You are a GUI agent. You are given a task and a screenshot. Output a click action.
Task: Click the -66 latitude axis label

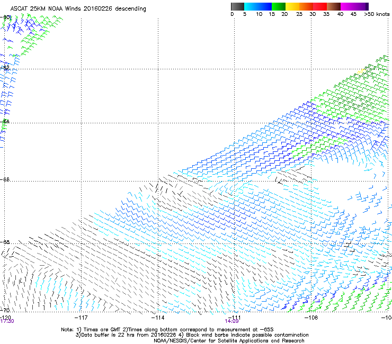5,179
